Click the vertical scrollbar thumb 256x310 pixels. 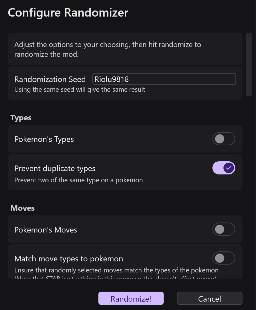(249, 64)
